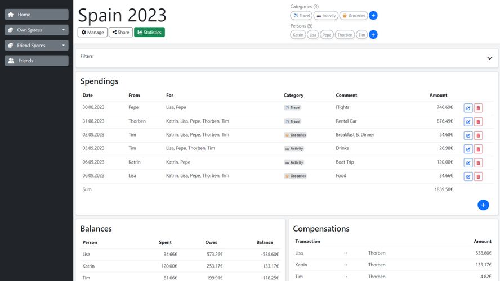
Task: Edit the Breakfast & Dinner spending
Action: tap(468, 135)
